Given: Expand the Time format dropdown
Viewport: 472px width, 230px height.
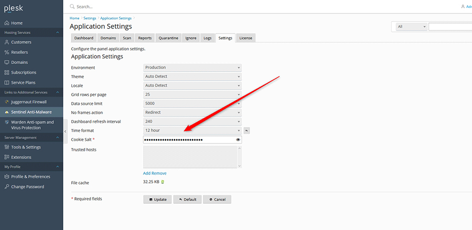Looking at the screenshot, I should [192, 130].
